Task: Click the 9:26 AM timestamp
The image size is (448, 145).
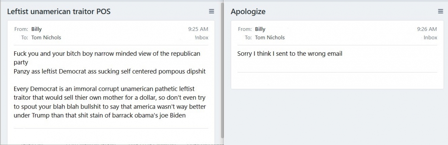Action: tap(427, 29)
